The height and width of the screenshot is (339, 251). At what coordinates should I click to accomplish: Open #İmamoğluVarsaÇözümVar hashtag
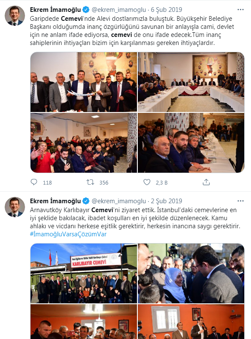pyautogui.click(x=68, y=234)
